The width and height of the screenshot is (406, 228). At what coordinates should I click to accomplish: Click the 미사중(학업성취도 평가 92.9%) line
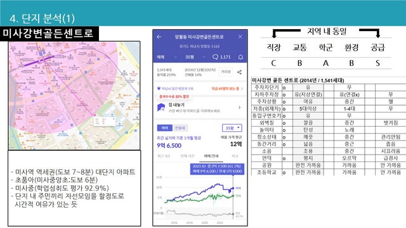click(60, 188)
